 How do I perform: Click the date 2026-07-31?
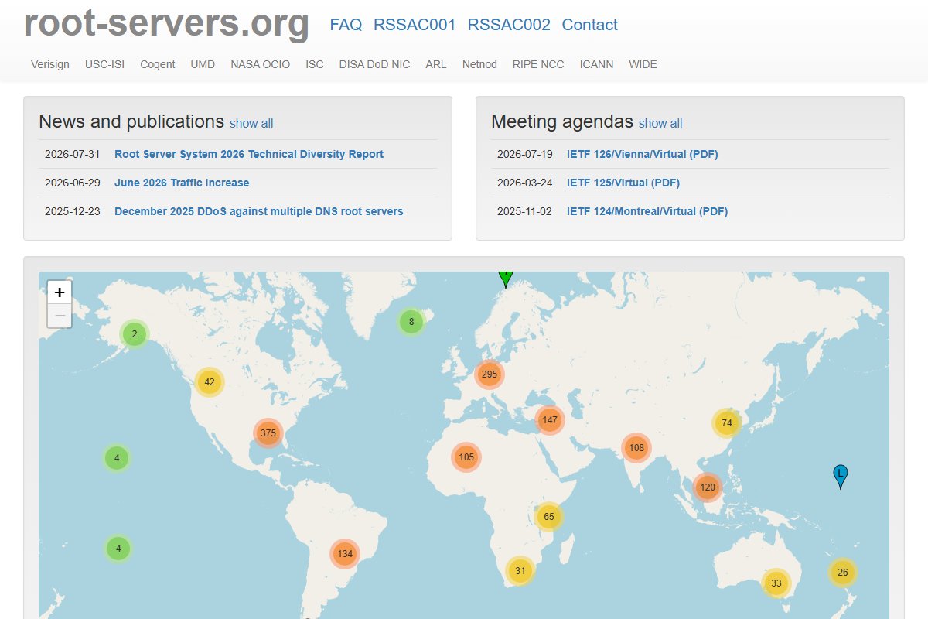[73, 154]
